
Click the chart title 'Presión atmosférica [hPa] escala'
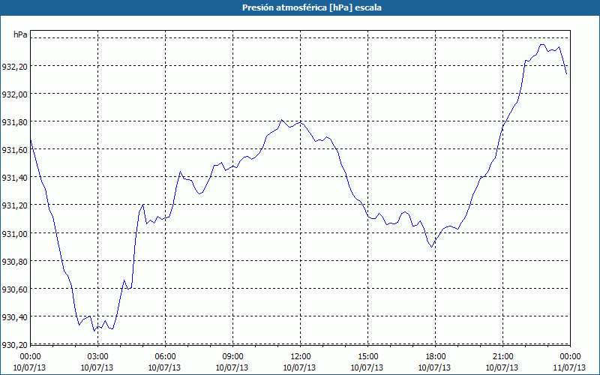311,7
